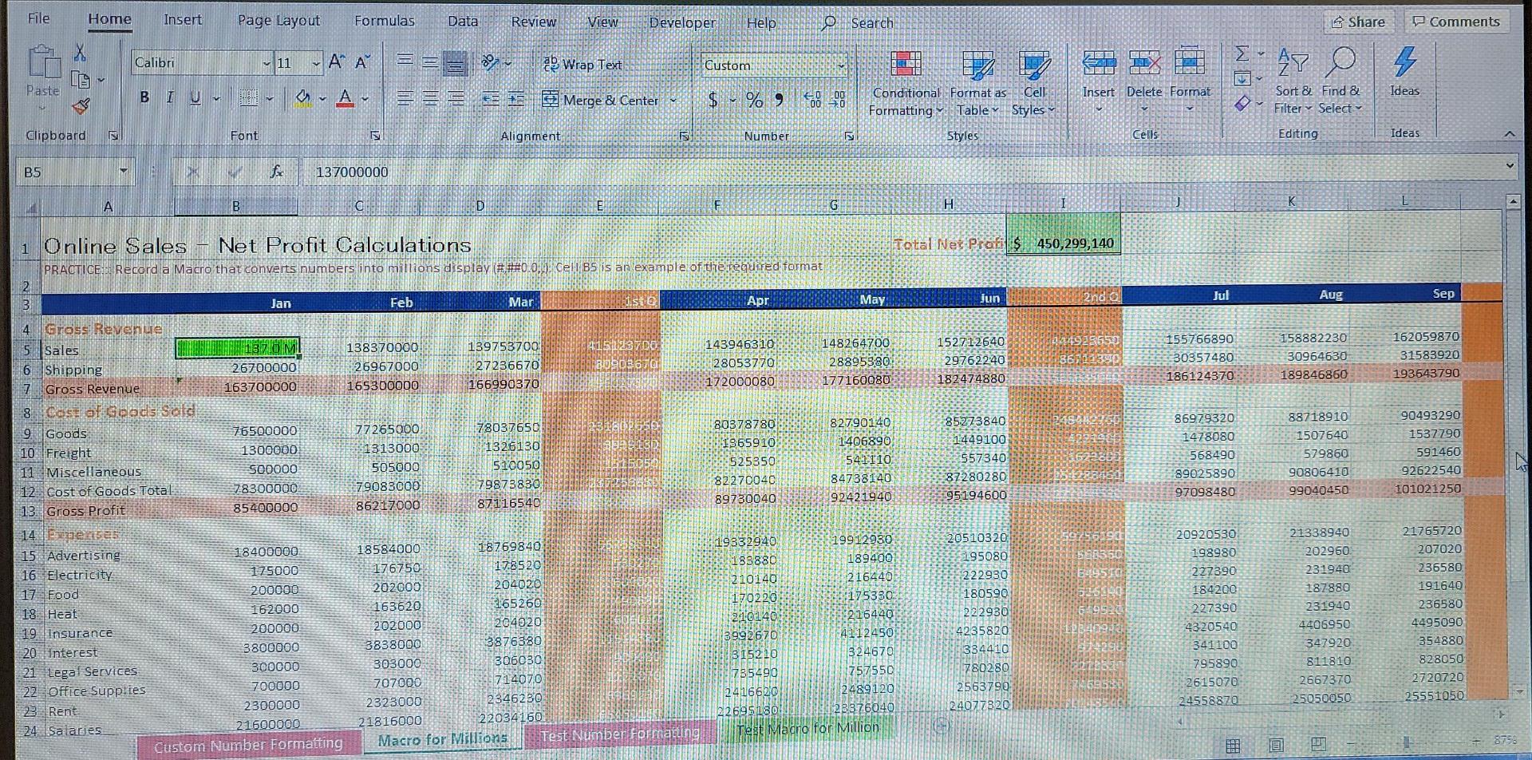Open Find & Select menu
This screenshot has height=760, width=1532.
1340,81
